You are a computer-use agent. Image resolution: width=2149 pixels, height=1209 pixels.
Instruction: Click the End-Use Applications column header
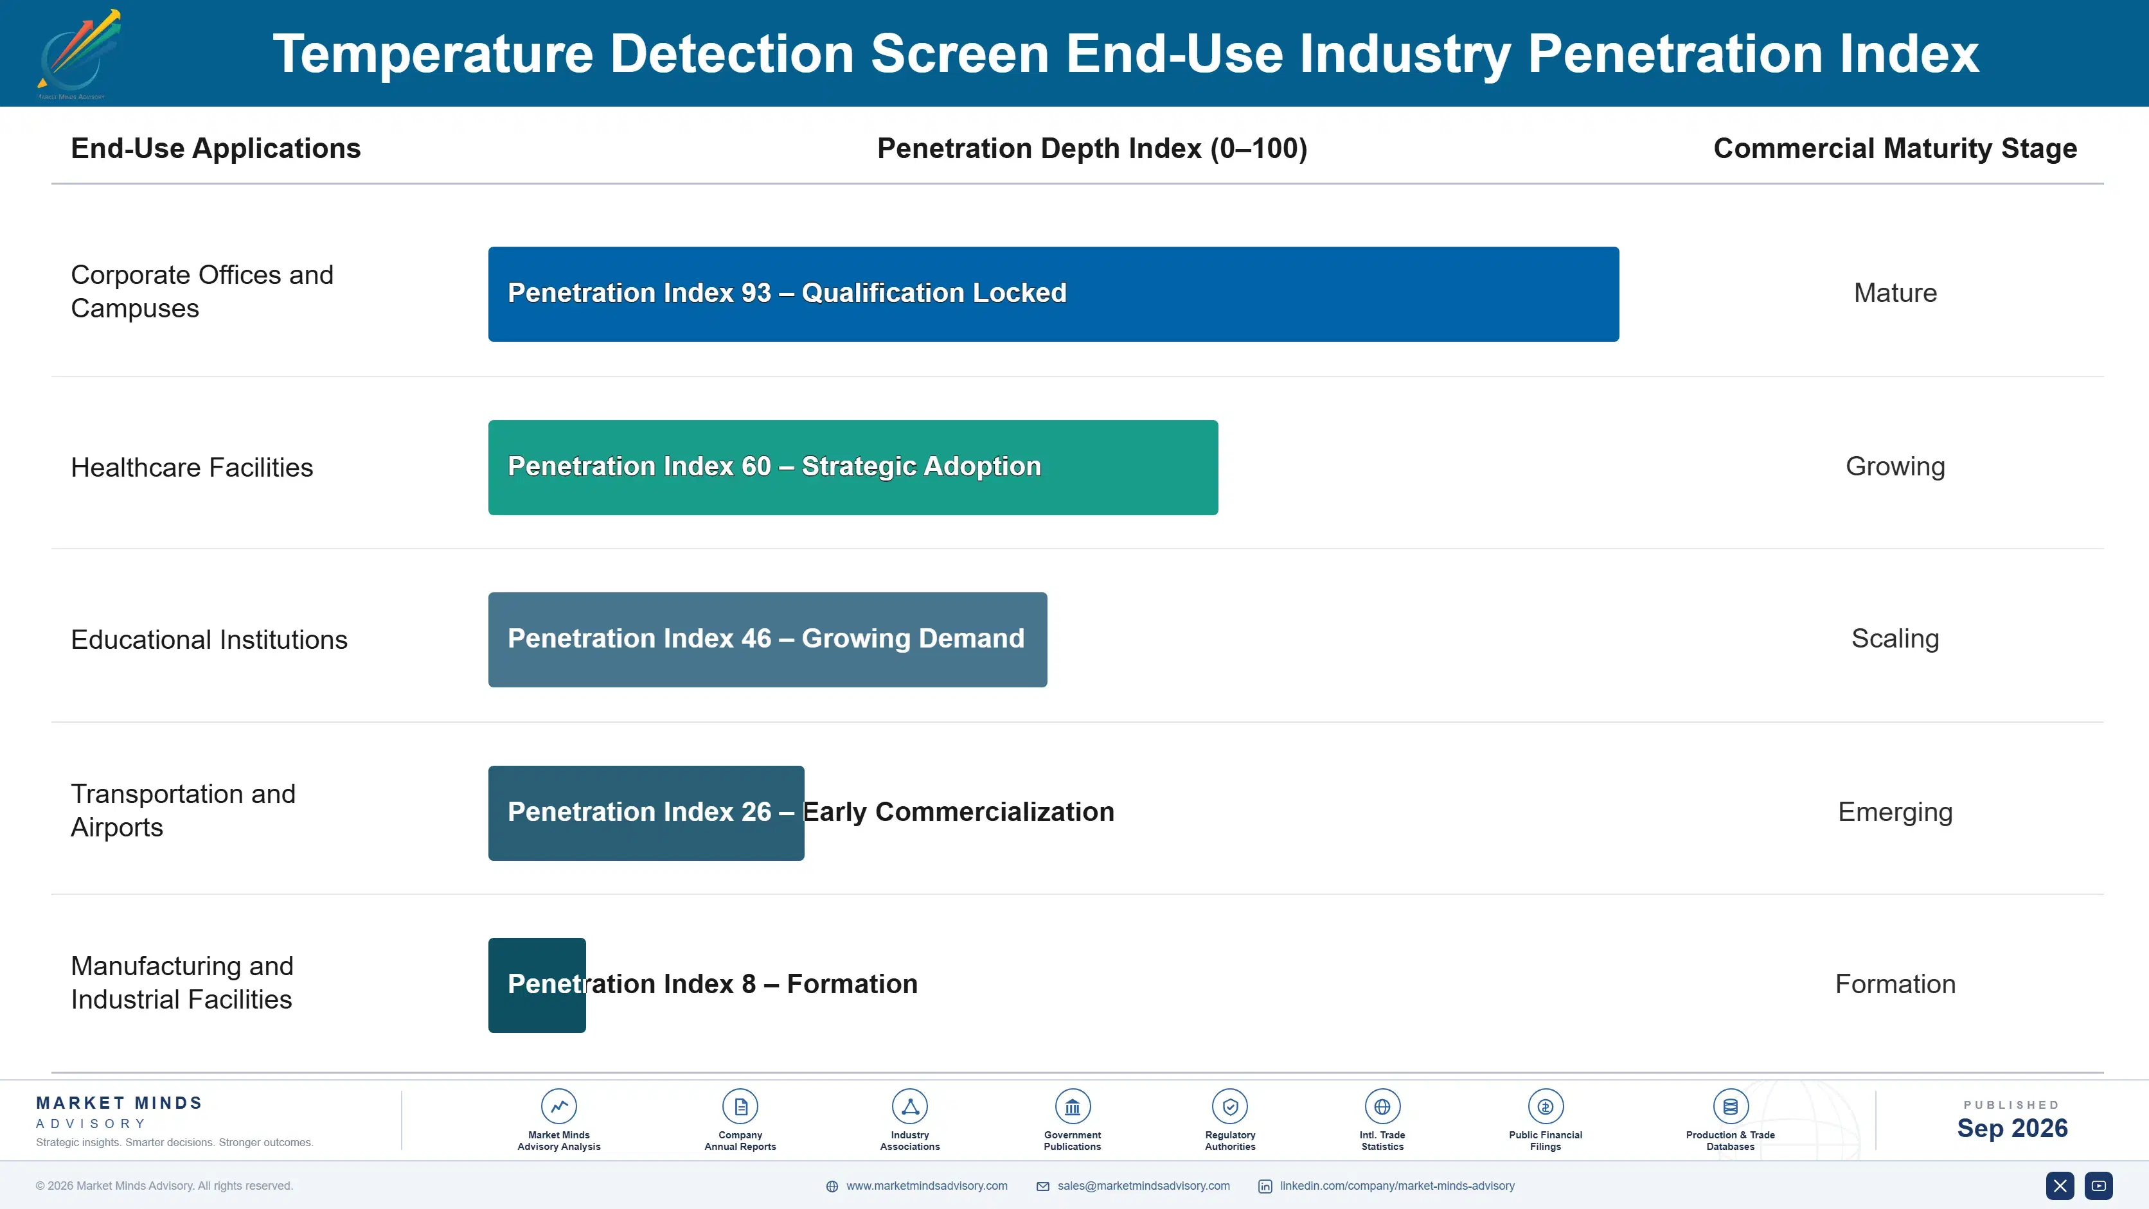click(215, 148)
